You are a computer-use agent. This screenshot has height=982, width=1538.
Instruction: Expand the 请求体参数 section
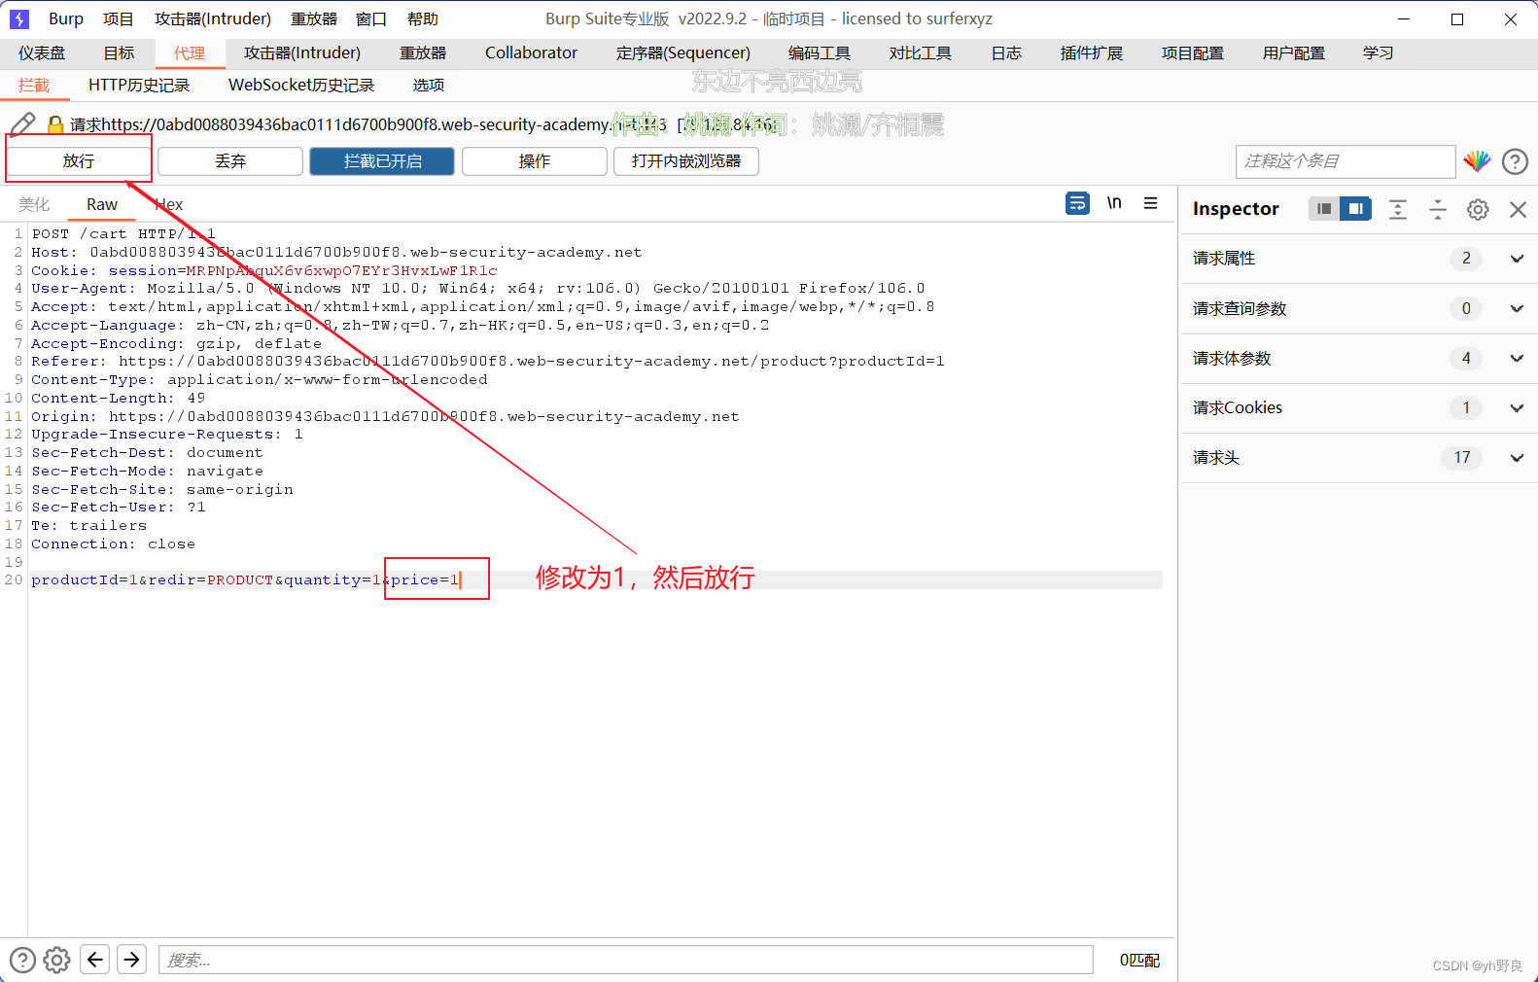click(x=1359, y=359)
